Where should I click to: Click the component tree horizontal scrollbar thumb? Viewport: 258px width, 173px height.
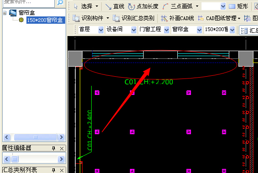coord(36,137)
